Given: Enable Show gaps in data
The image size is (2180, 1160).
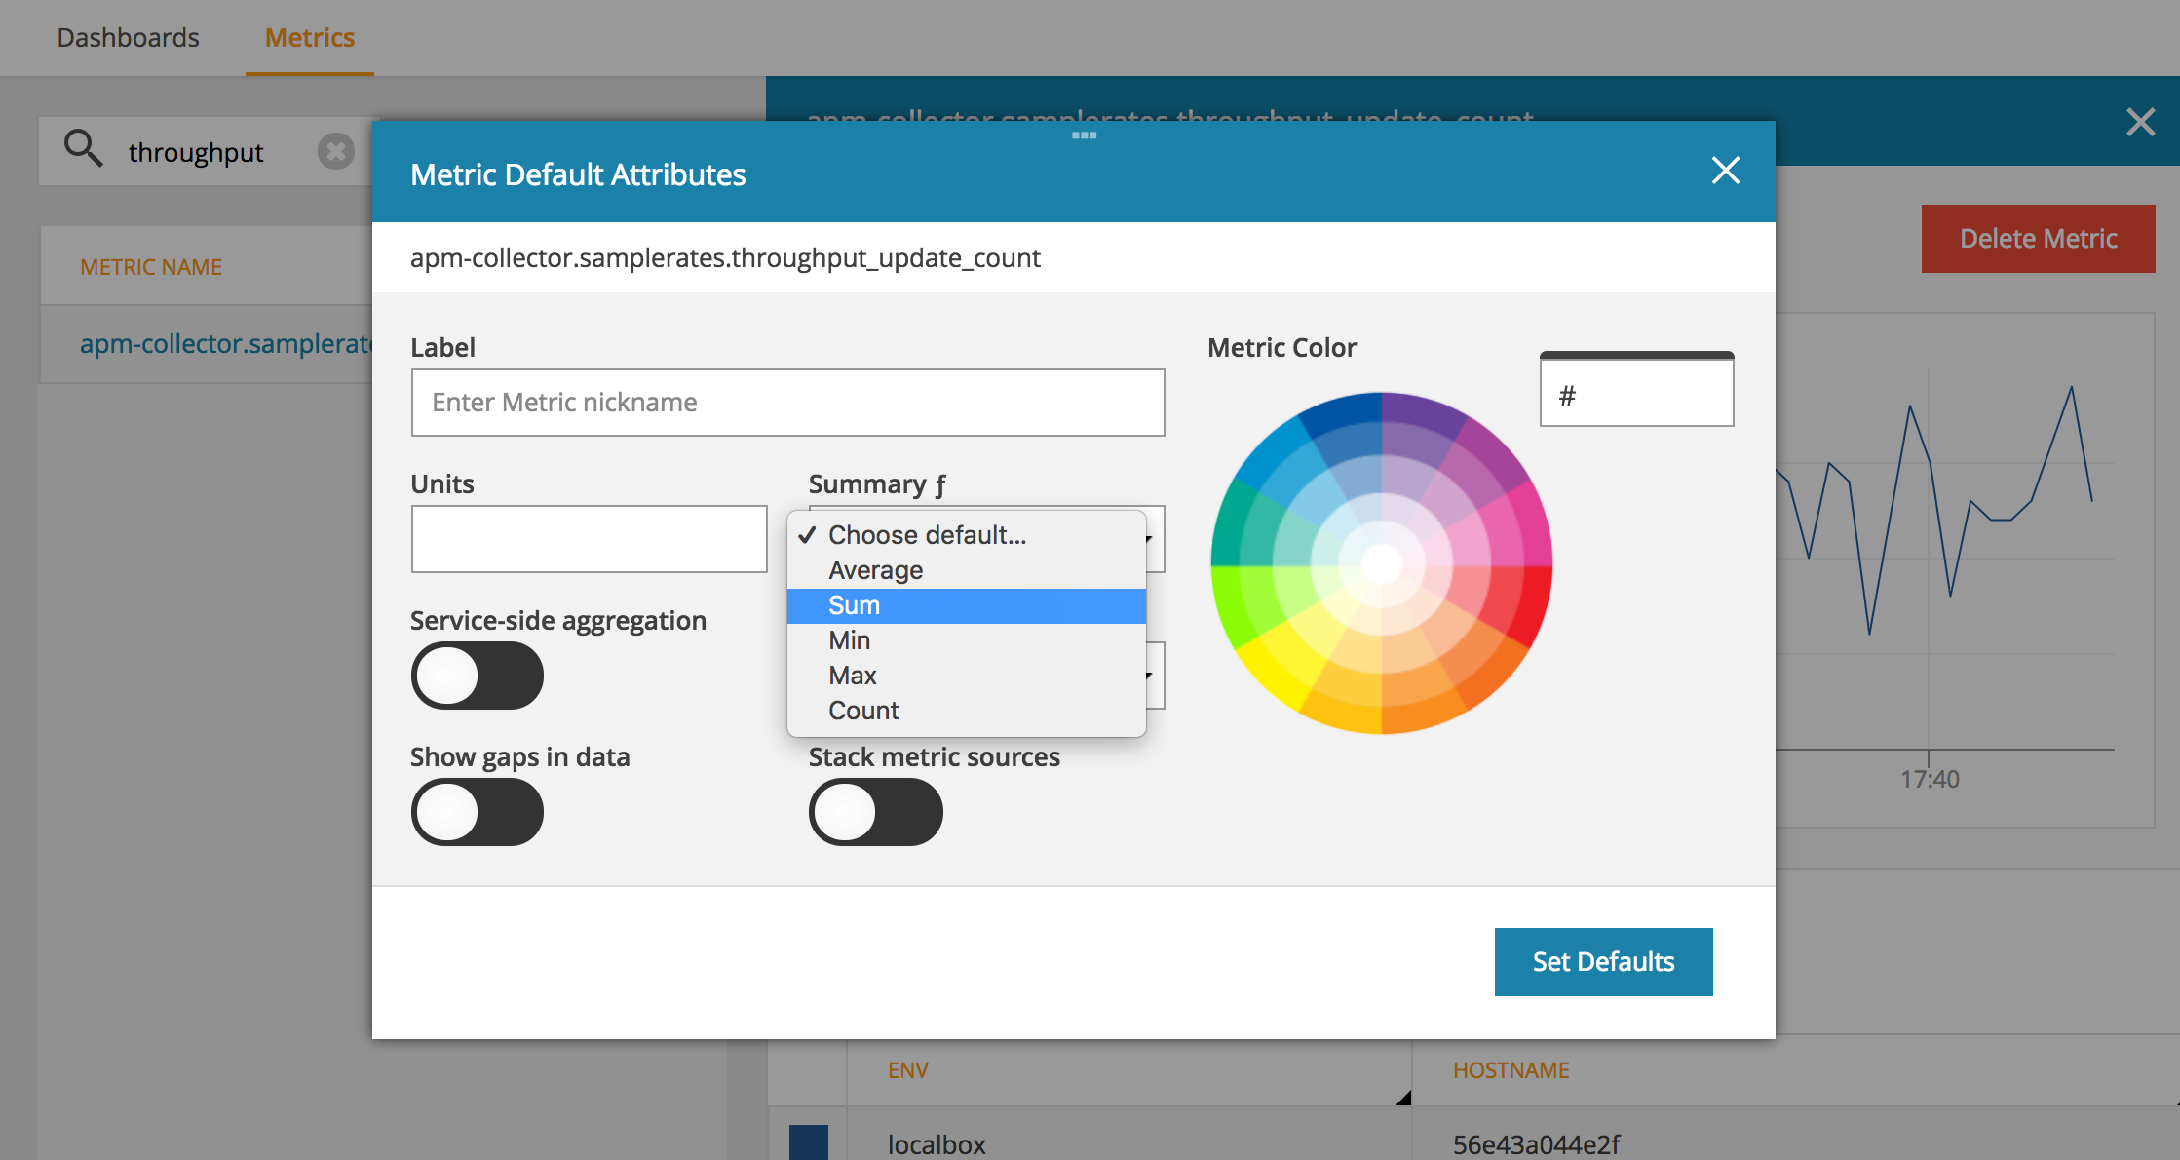Looking at the screenshot, I should [478, 812].
